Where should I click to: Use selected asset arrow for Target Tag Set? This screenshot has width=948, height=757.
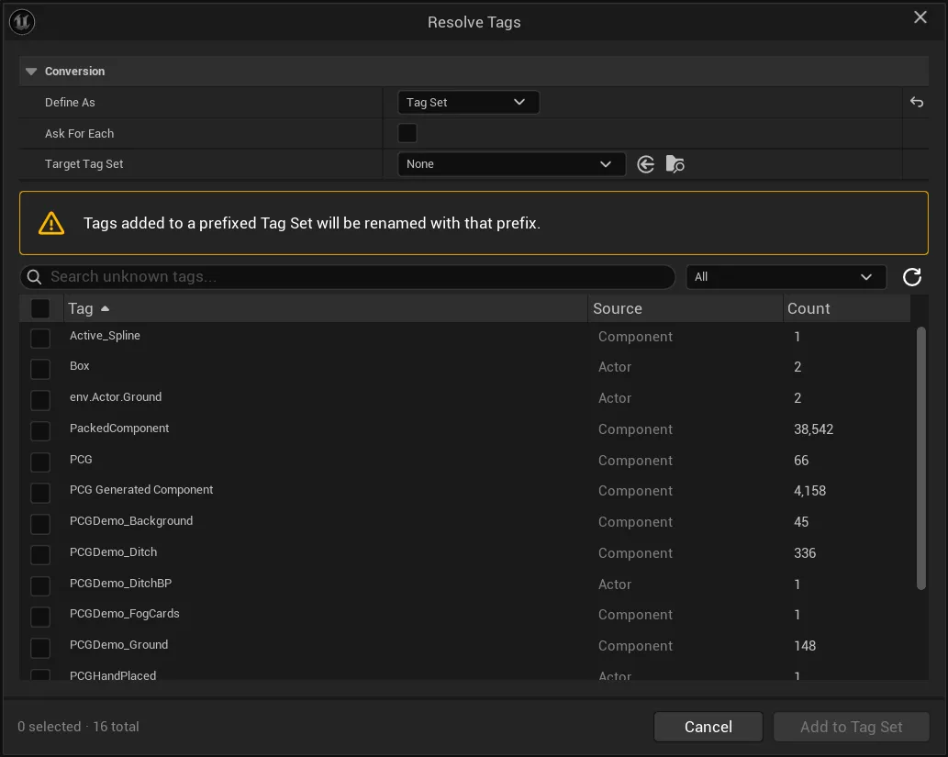(646, 164)
